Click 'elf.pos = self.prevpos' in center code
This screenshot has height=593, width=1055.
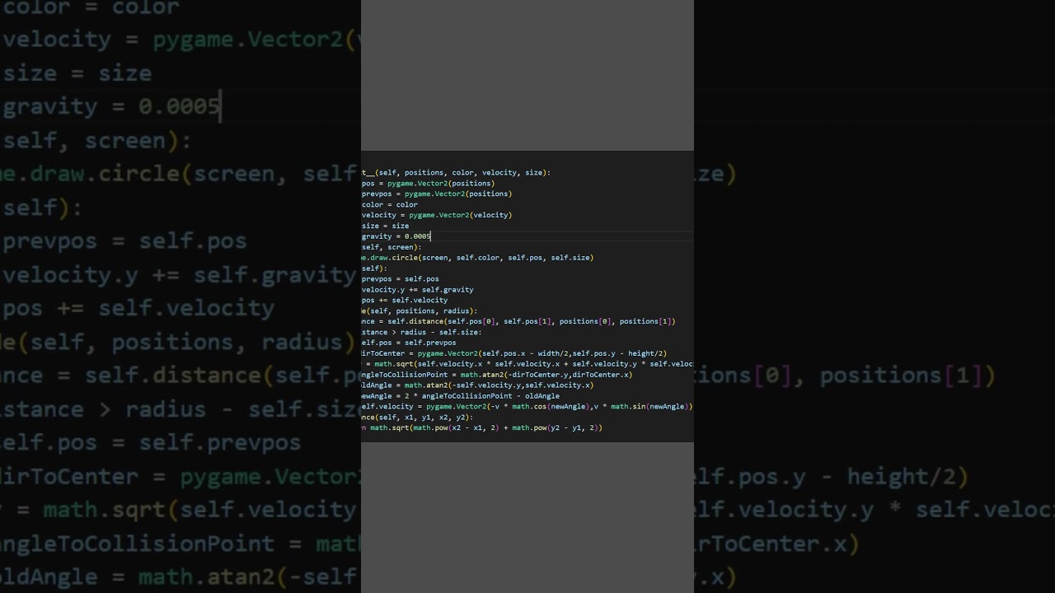[x=409, y=343]
